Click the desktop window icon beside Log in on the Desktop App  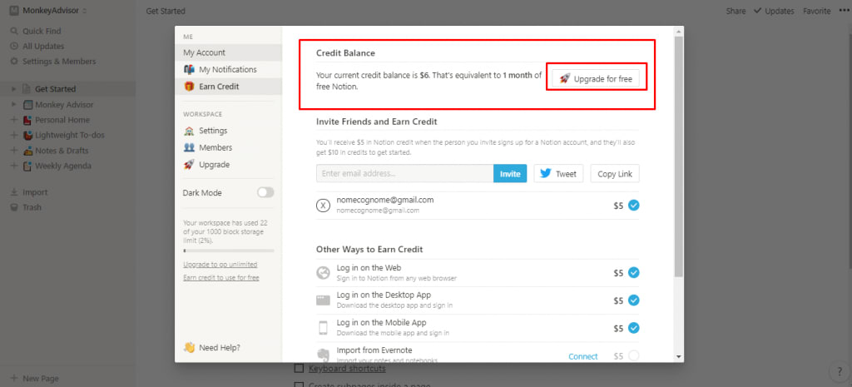coord(324,300)
